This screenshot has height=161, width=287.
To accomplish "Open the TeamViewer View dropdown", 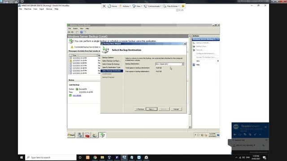I will 137,6.
